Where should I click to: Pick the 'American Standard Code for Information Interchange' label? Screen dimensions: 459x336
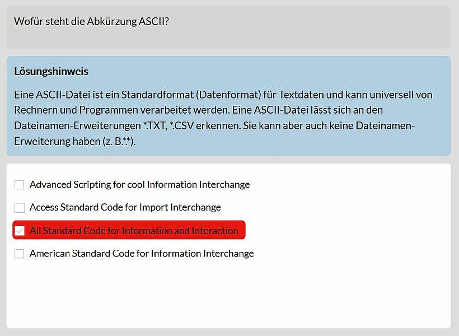(x=142, y=253)
